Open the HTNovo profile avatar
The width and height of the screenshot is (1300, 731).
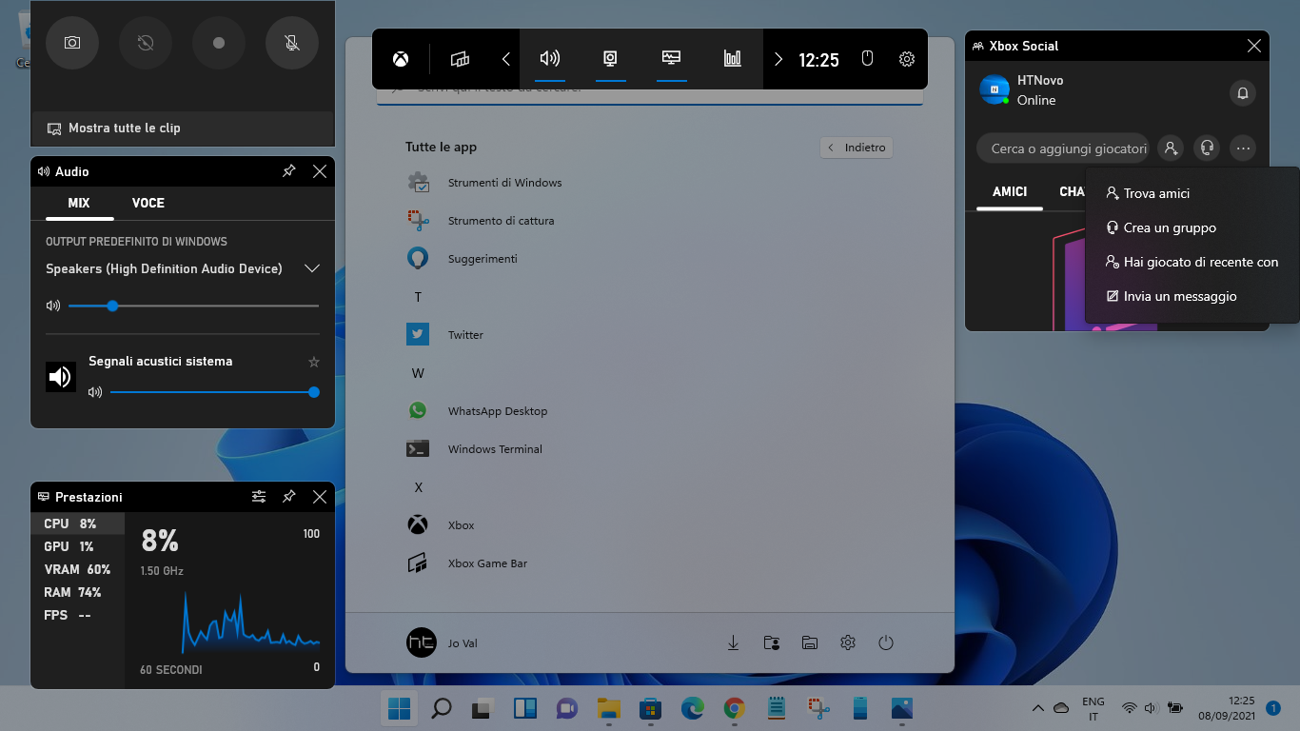pyautogui.click(x=995, y=89)
